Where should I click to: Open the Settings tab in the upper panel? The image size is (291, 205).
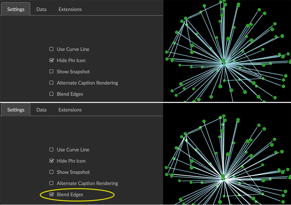coord(16,9)
